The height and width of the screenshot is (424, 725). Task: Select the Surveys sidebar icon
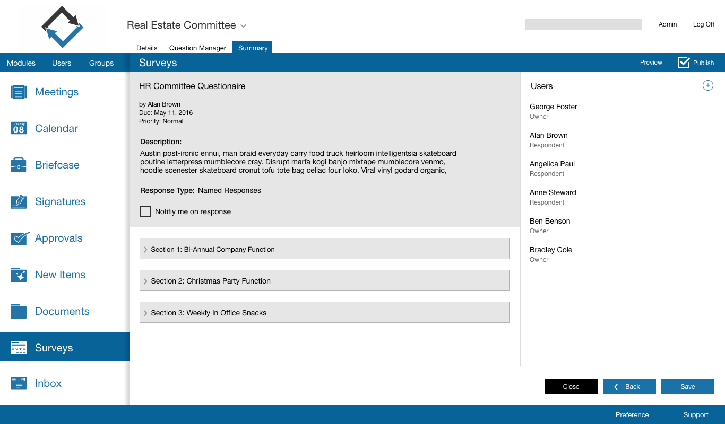(19, 348)
